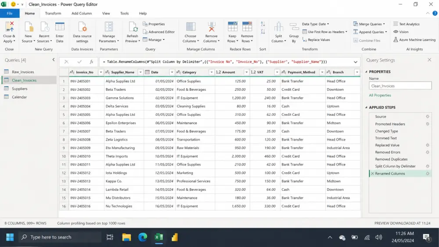Open the Manage query dropdown
The image size is (439, 247).
click(x=154, y=40)
